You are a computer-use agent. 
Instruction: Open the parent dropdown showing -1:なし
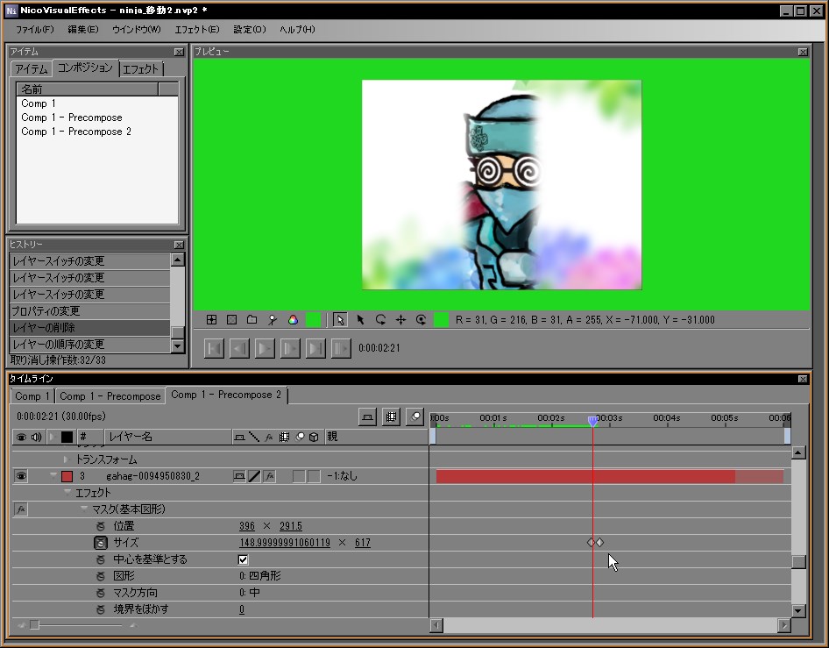[342, 476]
